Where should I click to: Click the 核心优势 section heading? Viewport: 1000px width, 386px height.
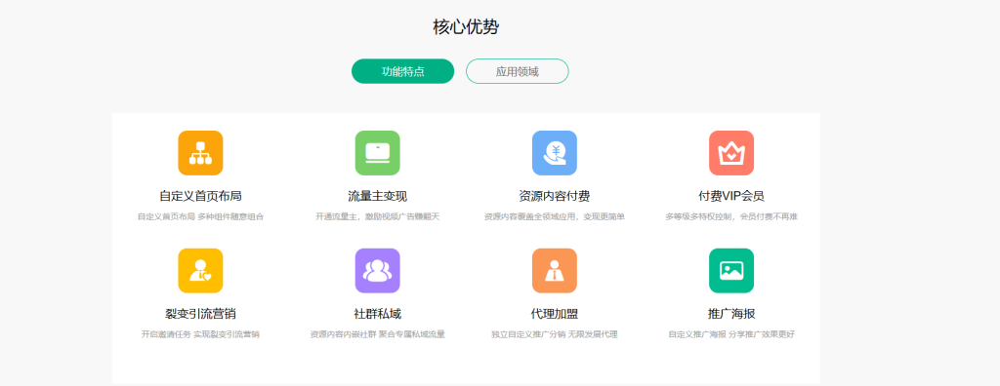(466, 27)
